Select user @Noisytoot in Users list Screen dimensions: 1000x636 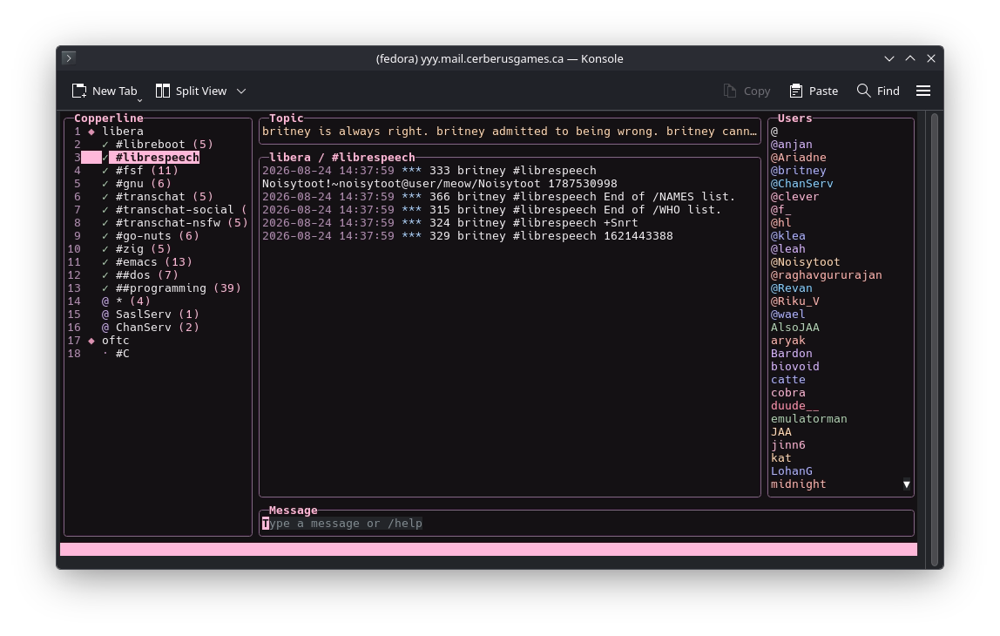806,262
